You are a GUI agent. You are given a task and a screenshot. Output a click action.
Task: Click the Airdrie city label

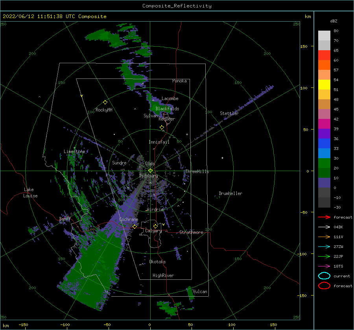click(155, 210)
